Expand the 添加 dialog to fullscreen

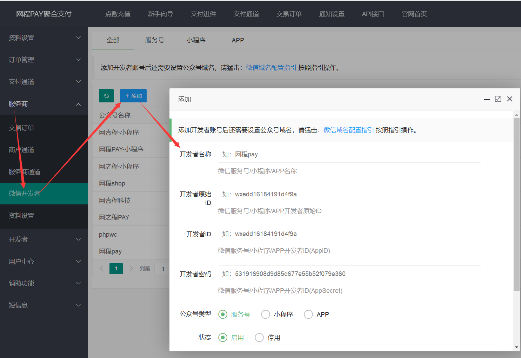pos(498,99)
